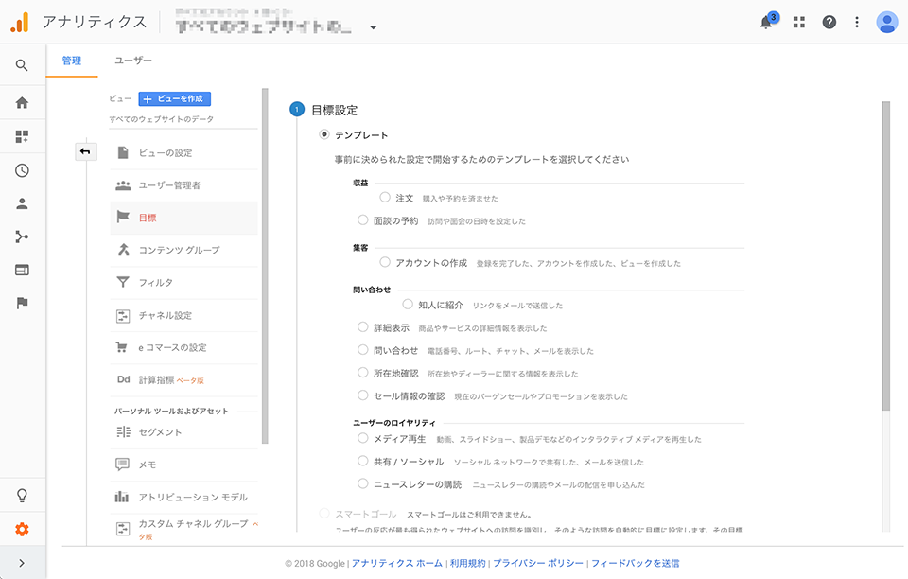The image size is (908, 579).
Task: Click the goal settings panel vertical scrollbar
Action: coord(885,255)
